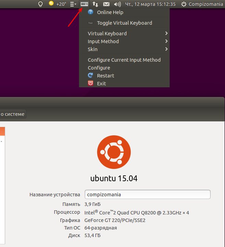This screenshot has width=225, height=247.
Task: Choose Online Help from the menu
Action: (124, 12)
